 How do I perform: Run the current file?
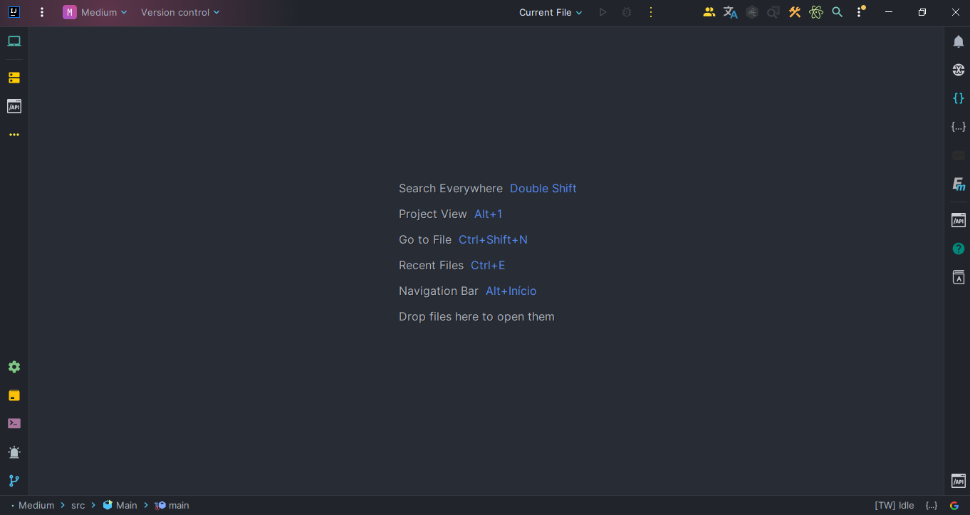coord(603,12)
